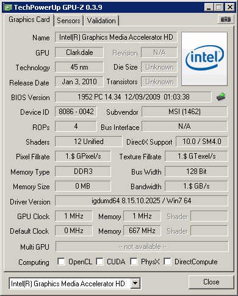Click the Computing label

point(34,262)
